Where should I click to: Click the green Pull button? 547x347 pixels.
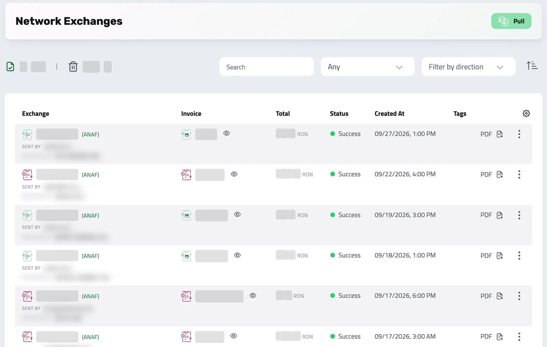click(x=511, y=21)
